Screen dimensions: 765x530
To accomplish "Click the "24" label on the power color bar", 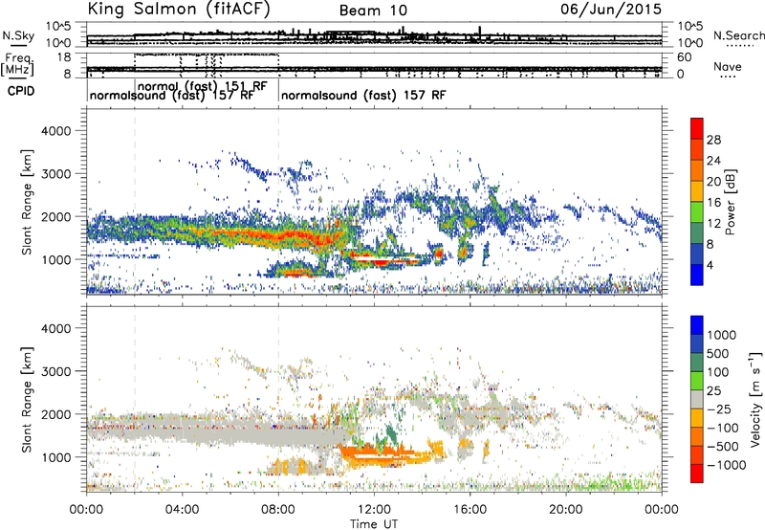I will tap(713, 161).
